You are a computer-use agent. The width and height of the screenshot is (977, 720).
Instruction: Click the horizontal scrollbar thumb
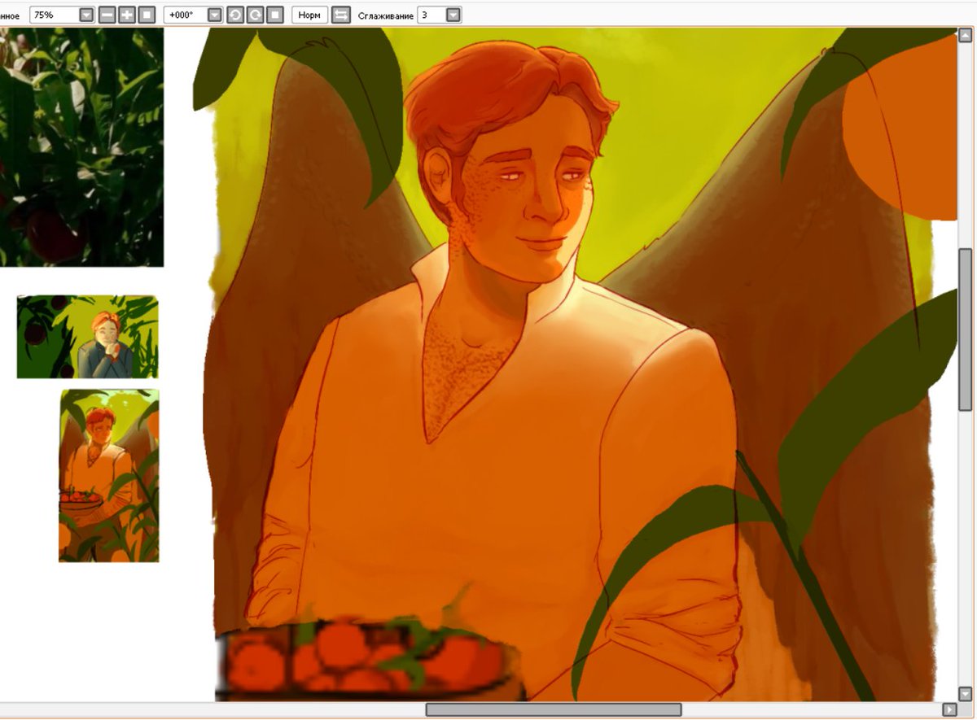coord(554,709)
